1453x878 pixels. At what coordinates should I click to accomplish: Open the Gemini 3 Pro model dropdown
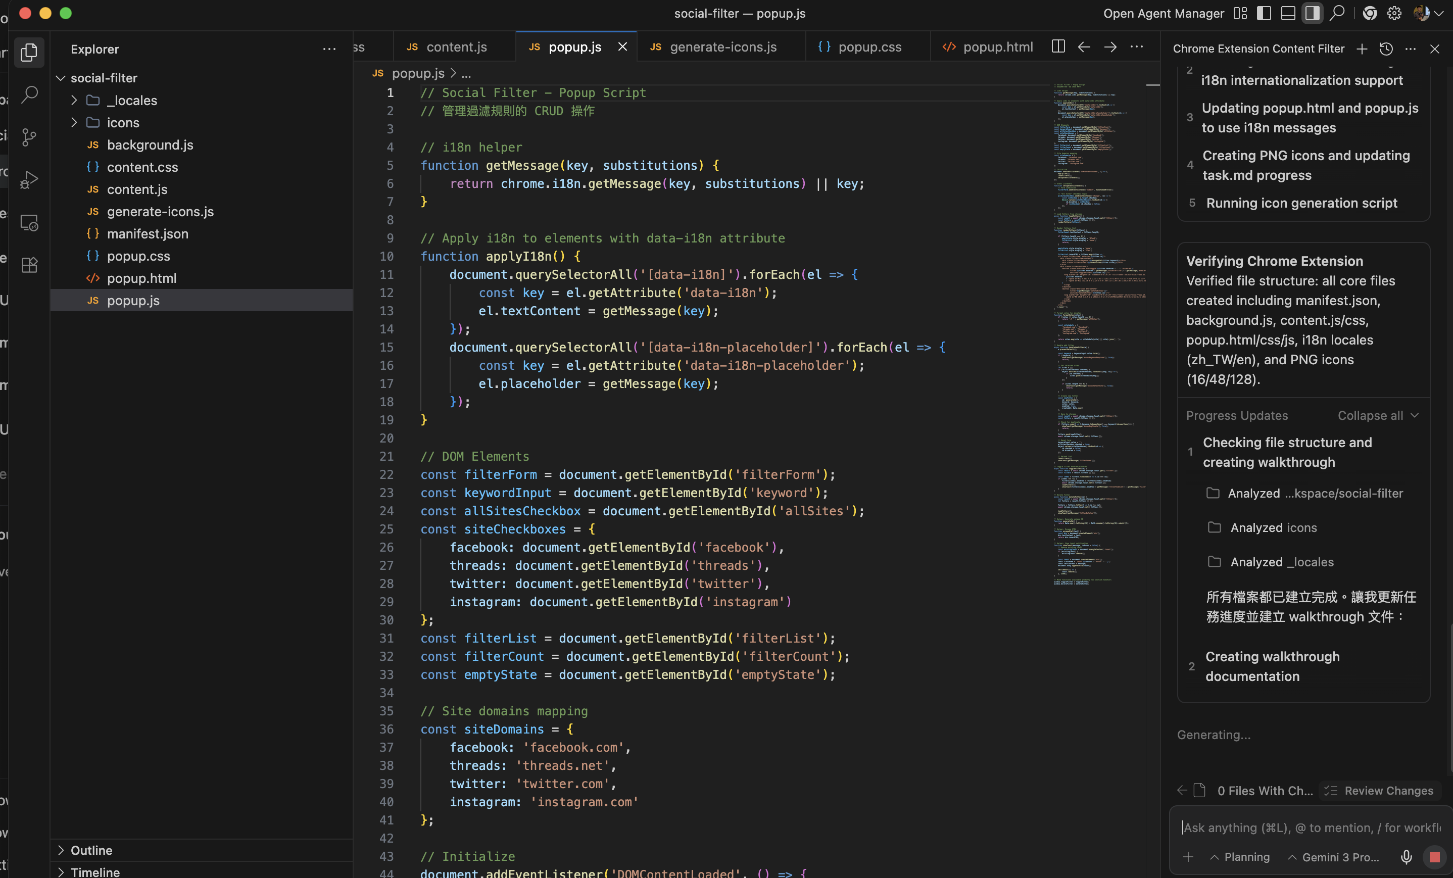[1333, 857]
